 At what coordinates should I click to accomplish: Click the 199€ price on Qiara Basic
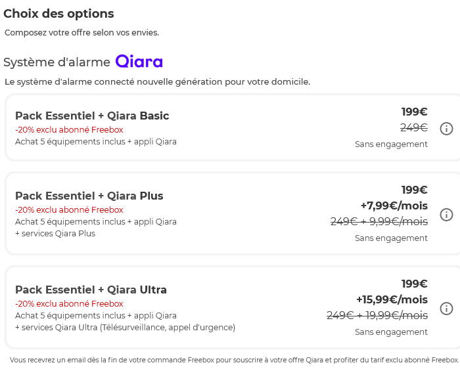click(x=414, y=112)
